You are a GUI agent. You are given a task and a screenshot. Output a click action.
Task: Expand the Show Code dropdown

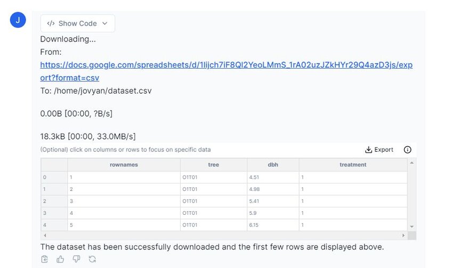point(77,23)
